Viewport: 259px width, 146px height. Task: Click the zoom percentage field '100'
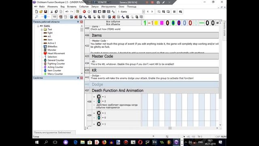pyautogui.click(x=54, y=17)
